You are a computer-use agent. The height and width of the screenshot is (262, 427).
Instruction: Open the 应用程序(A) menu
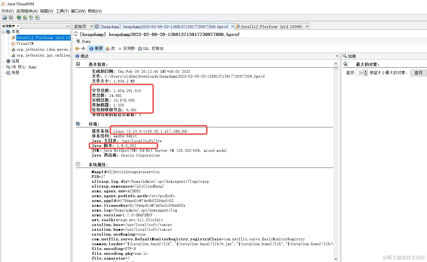tap(27, 11)
